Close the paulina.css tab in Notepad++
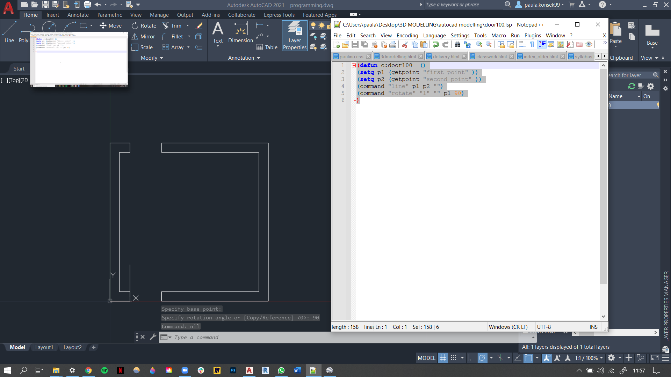The image size is (671, 377). coord(368,57)
